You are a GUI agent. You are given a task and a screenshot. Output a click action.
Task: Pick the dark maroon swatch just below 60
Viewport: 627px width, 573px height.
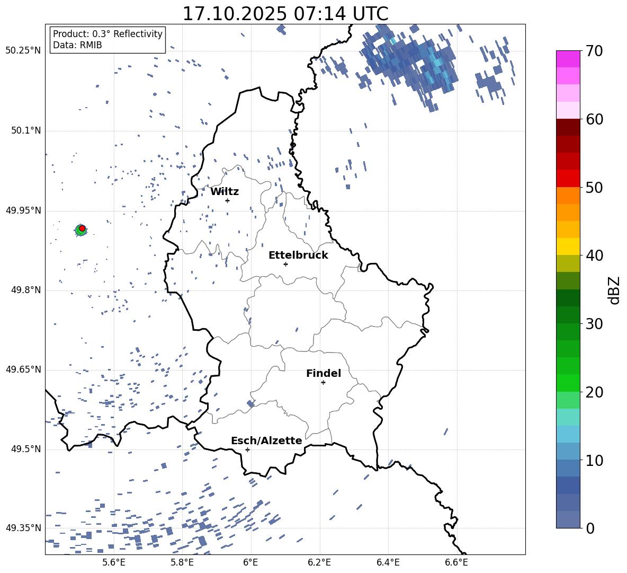tap(568, 127)
